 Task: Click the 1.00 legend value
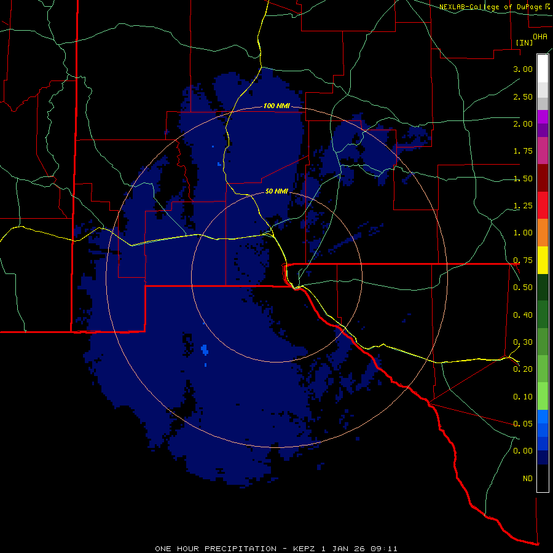[523, 233]
